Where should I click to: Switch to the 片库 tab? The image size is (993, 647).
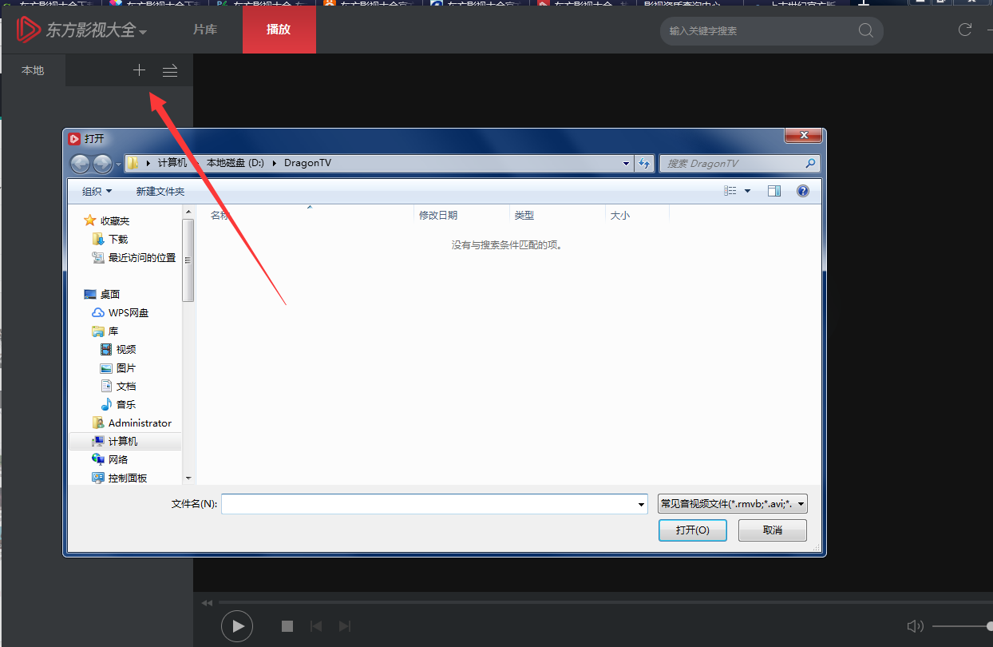(x=205, y=30)
